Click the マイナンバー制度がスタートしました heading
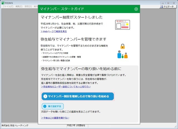 click(72, 17)
